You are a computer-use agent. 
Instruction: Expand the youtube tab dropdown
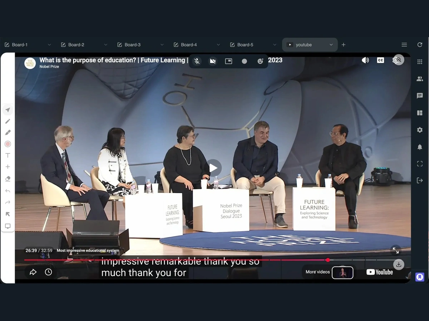click(x=331, y=45)
